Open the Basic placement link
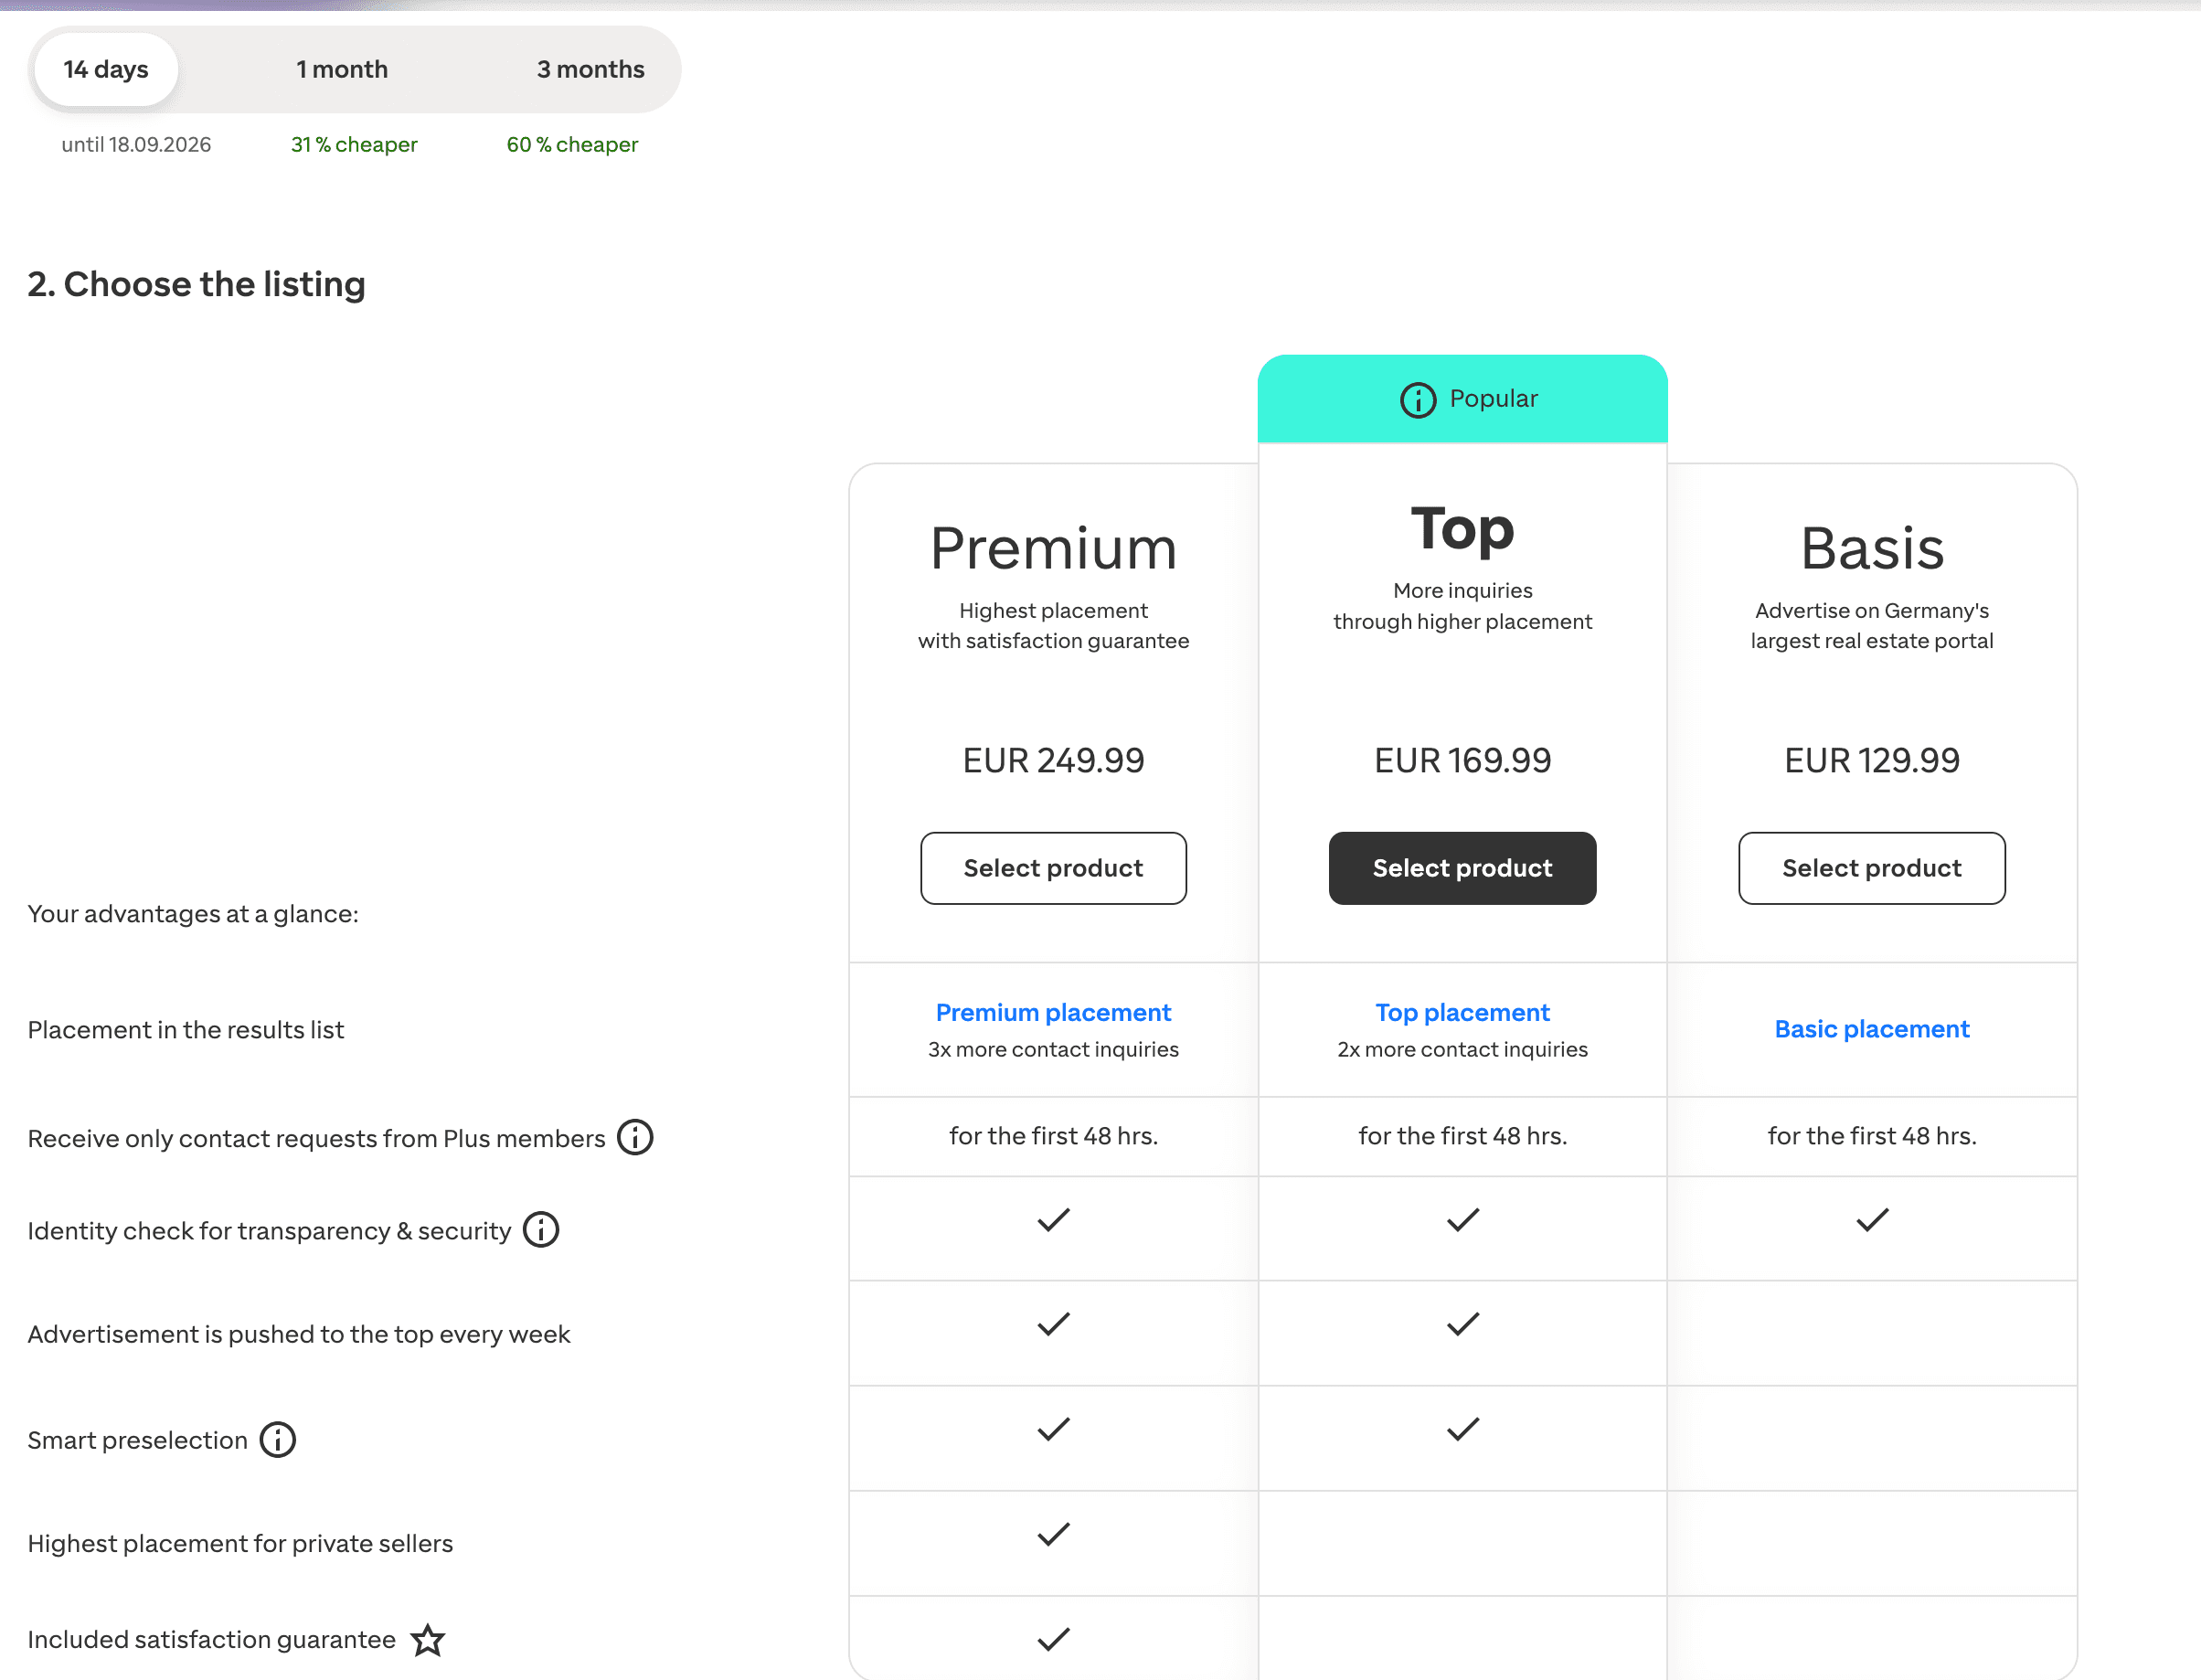 1872,1029
